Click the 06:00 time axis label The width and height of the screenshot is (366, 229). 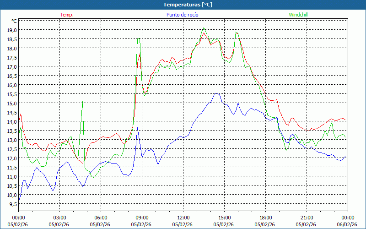tap(101, 218)
